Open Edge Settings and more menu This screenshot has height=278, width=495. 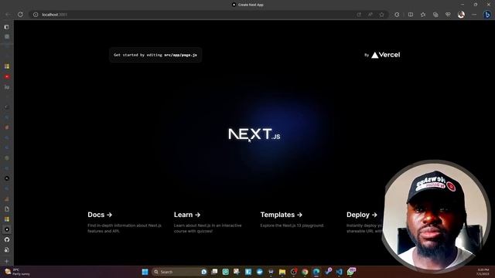click(474, 15)
